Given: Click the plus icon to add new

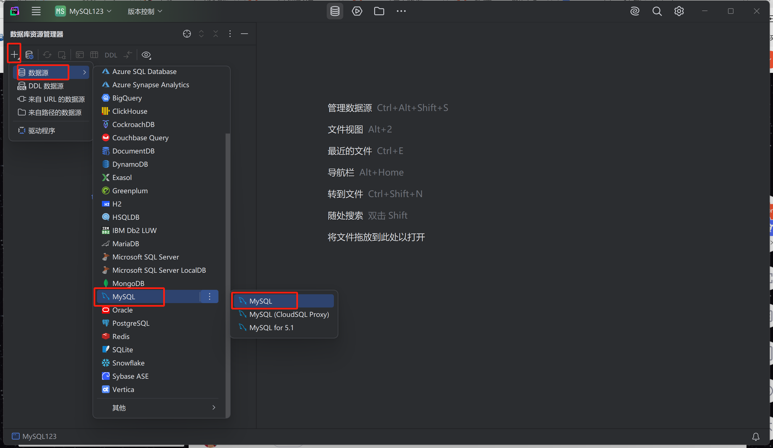Looking at the screenshot, I should (x=14, y=55).
